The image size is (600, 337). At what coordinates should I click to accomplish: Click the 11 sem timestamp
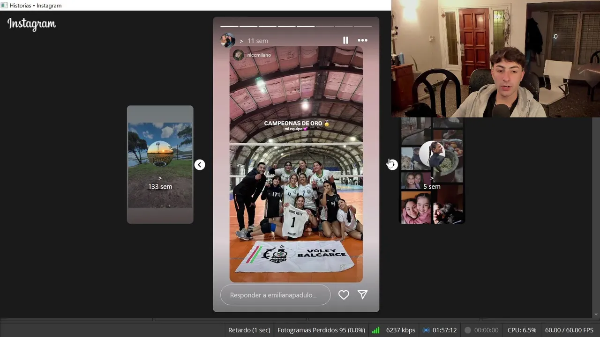258,41
